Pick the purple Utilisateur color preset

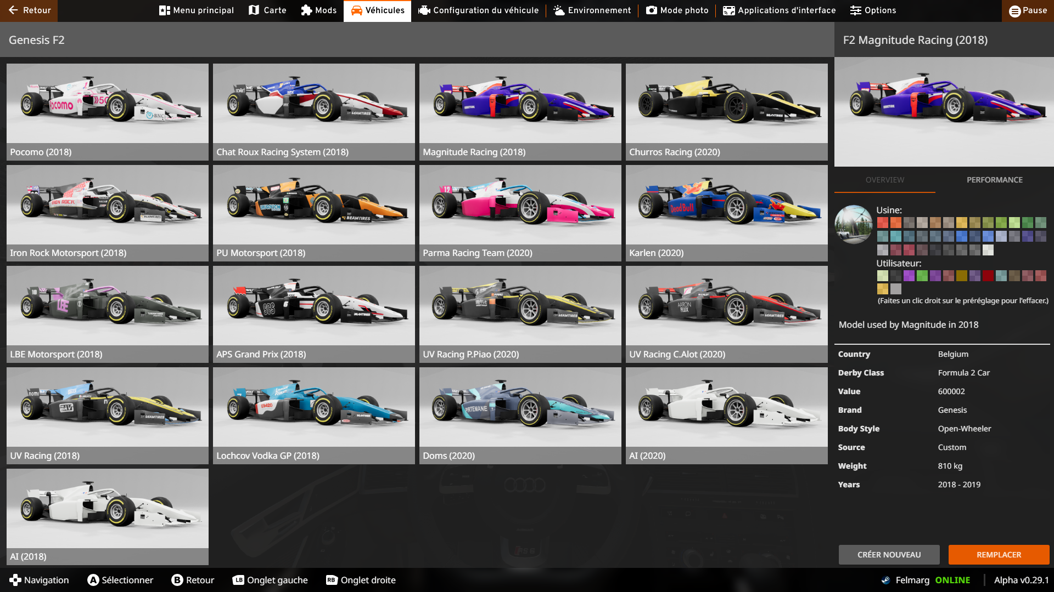pyautogui.click(x=909, y=276)
